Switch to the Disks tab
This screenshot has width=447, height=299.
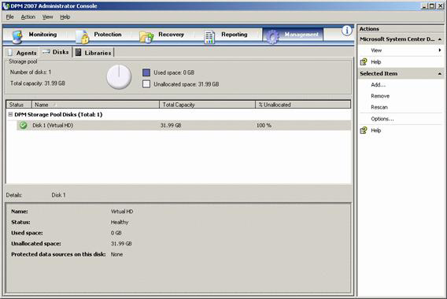[56, 52]
